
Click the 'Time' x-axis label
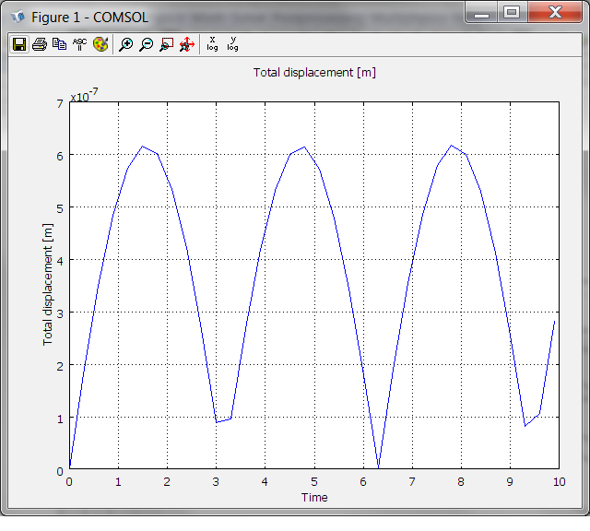coord(314,498)
